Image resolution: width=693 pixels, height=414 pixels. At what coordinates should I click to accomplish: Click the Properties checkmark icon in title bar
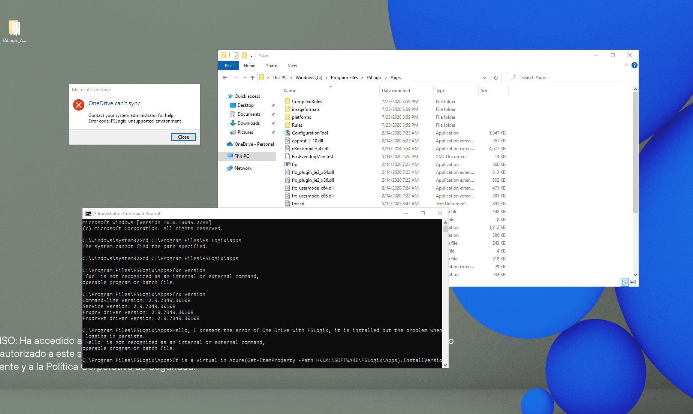coord(236,55)
